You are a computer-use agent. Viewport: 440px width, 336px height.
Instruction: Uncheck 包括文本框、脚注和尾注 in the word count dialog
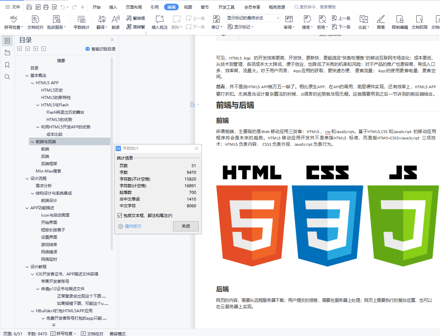[x=120, y=216]
